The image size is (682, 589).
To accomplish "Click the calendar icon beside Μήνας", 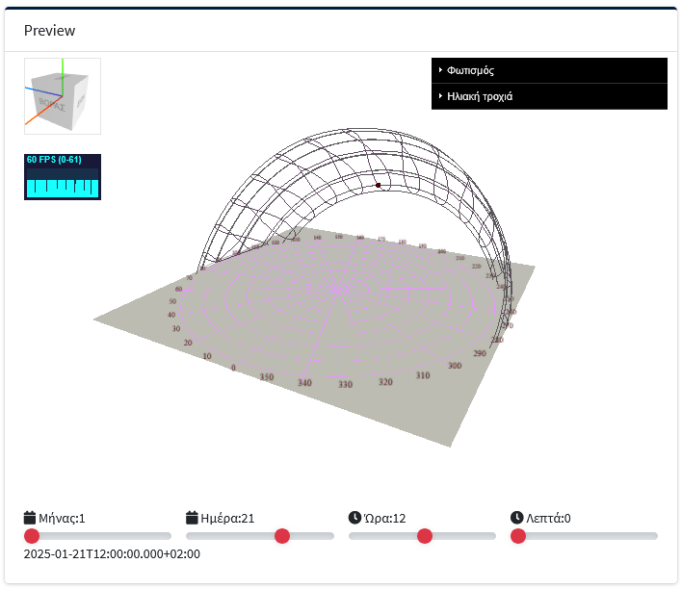I will tap(30, 518).
